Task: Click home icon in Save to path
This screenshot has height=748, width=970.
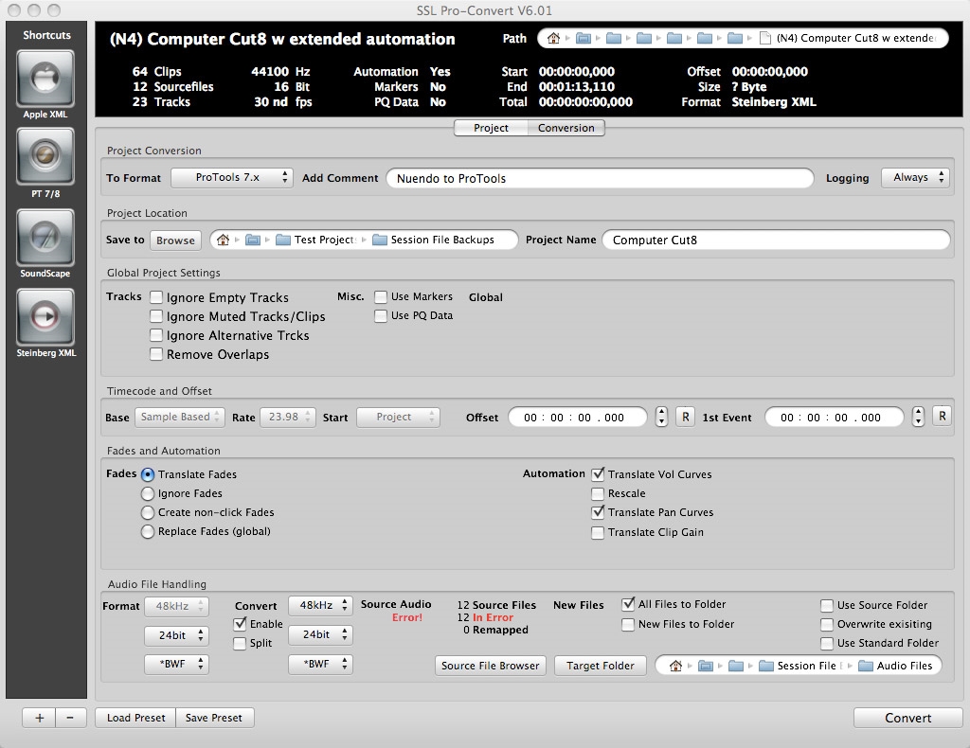Action: 223,240
